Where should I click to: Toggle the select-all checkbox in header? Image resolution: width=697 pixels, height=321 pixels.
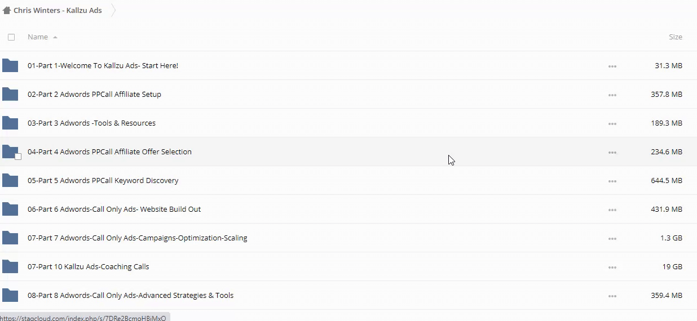pos(11,37)
